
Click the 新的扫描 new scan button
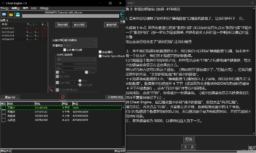pyautogui.click(x=62, y=24)
